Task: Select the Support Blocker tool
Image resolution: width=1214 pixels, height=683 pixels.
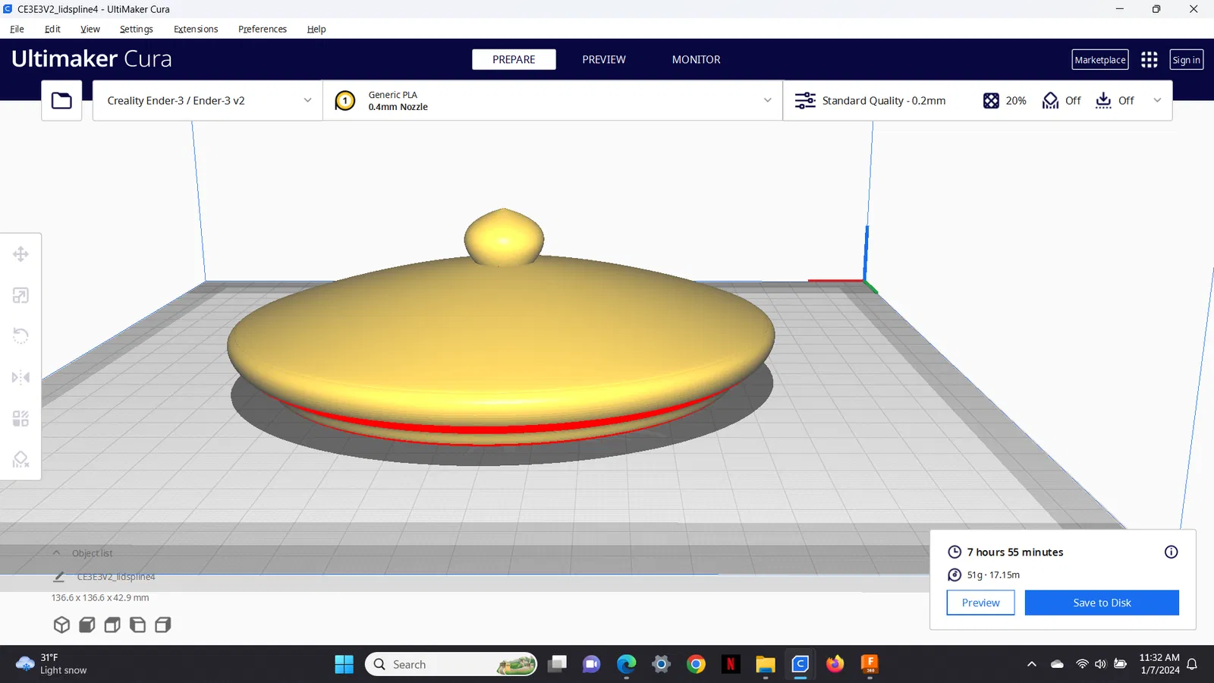Action: [x=20, y=459]
